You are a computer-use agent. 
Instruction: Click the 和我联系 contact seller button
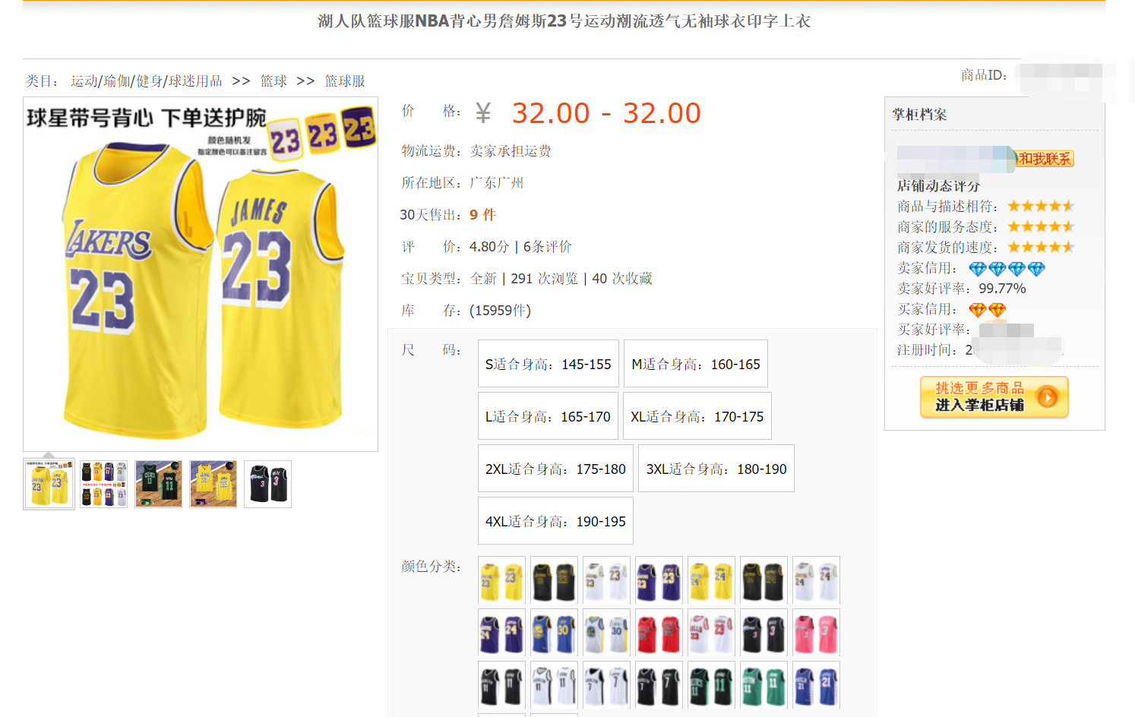[x=1045, y=159]
